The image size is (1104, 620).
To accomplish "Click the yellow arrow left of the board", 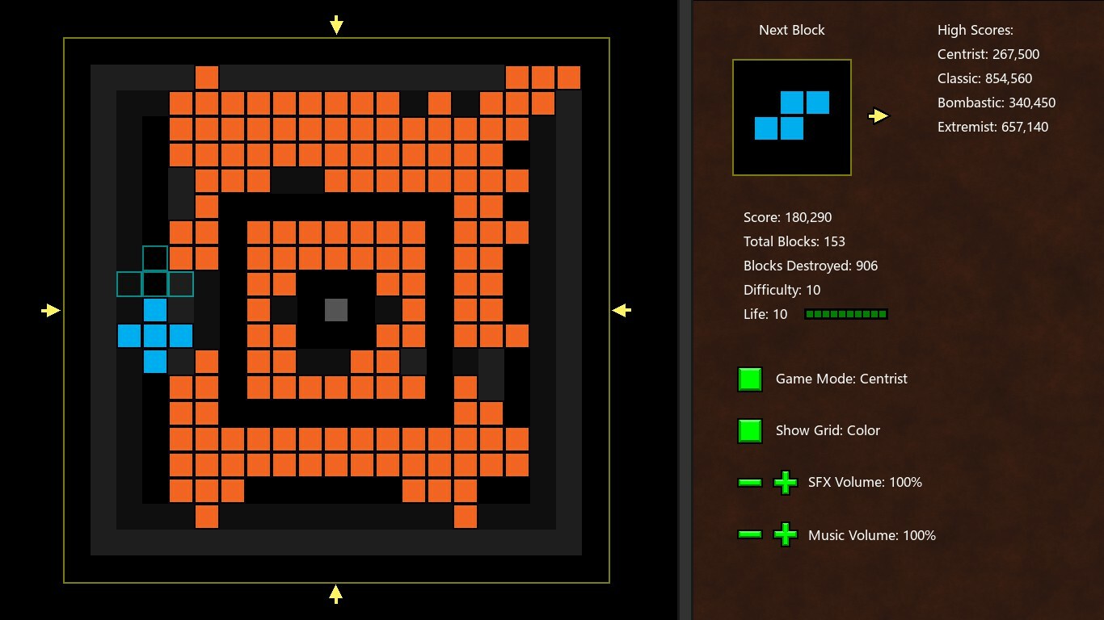I will coord(51,310).
